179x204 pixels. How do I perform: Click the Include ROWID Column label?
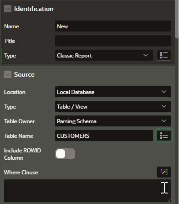(x=22, y=154)
